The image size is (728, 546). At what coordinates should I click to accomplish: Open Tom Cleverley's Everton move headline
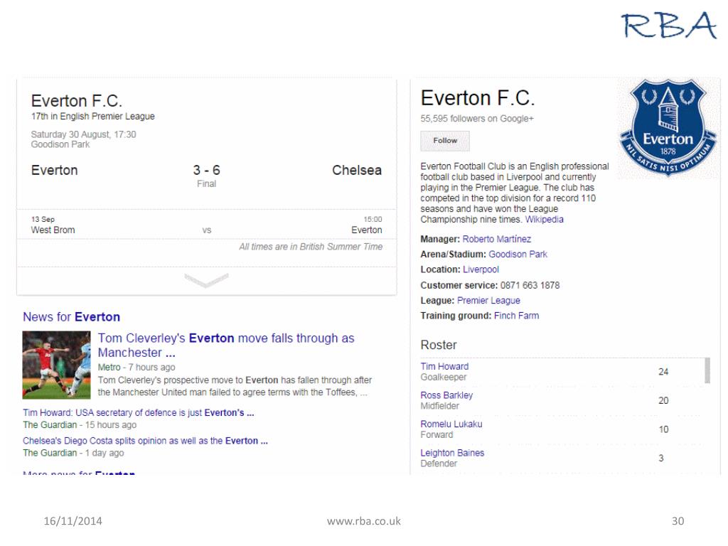(226, 345)
